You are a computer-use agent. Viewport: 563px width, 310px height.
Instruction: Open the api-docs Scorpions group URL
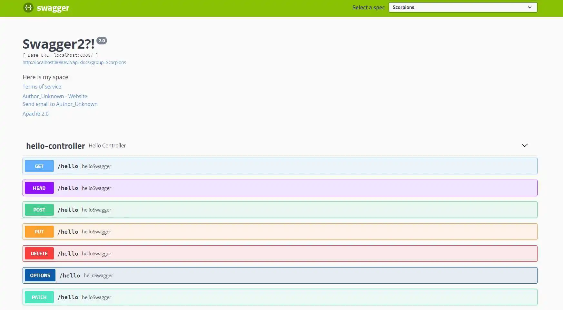click(x=74, y=62)
